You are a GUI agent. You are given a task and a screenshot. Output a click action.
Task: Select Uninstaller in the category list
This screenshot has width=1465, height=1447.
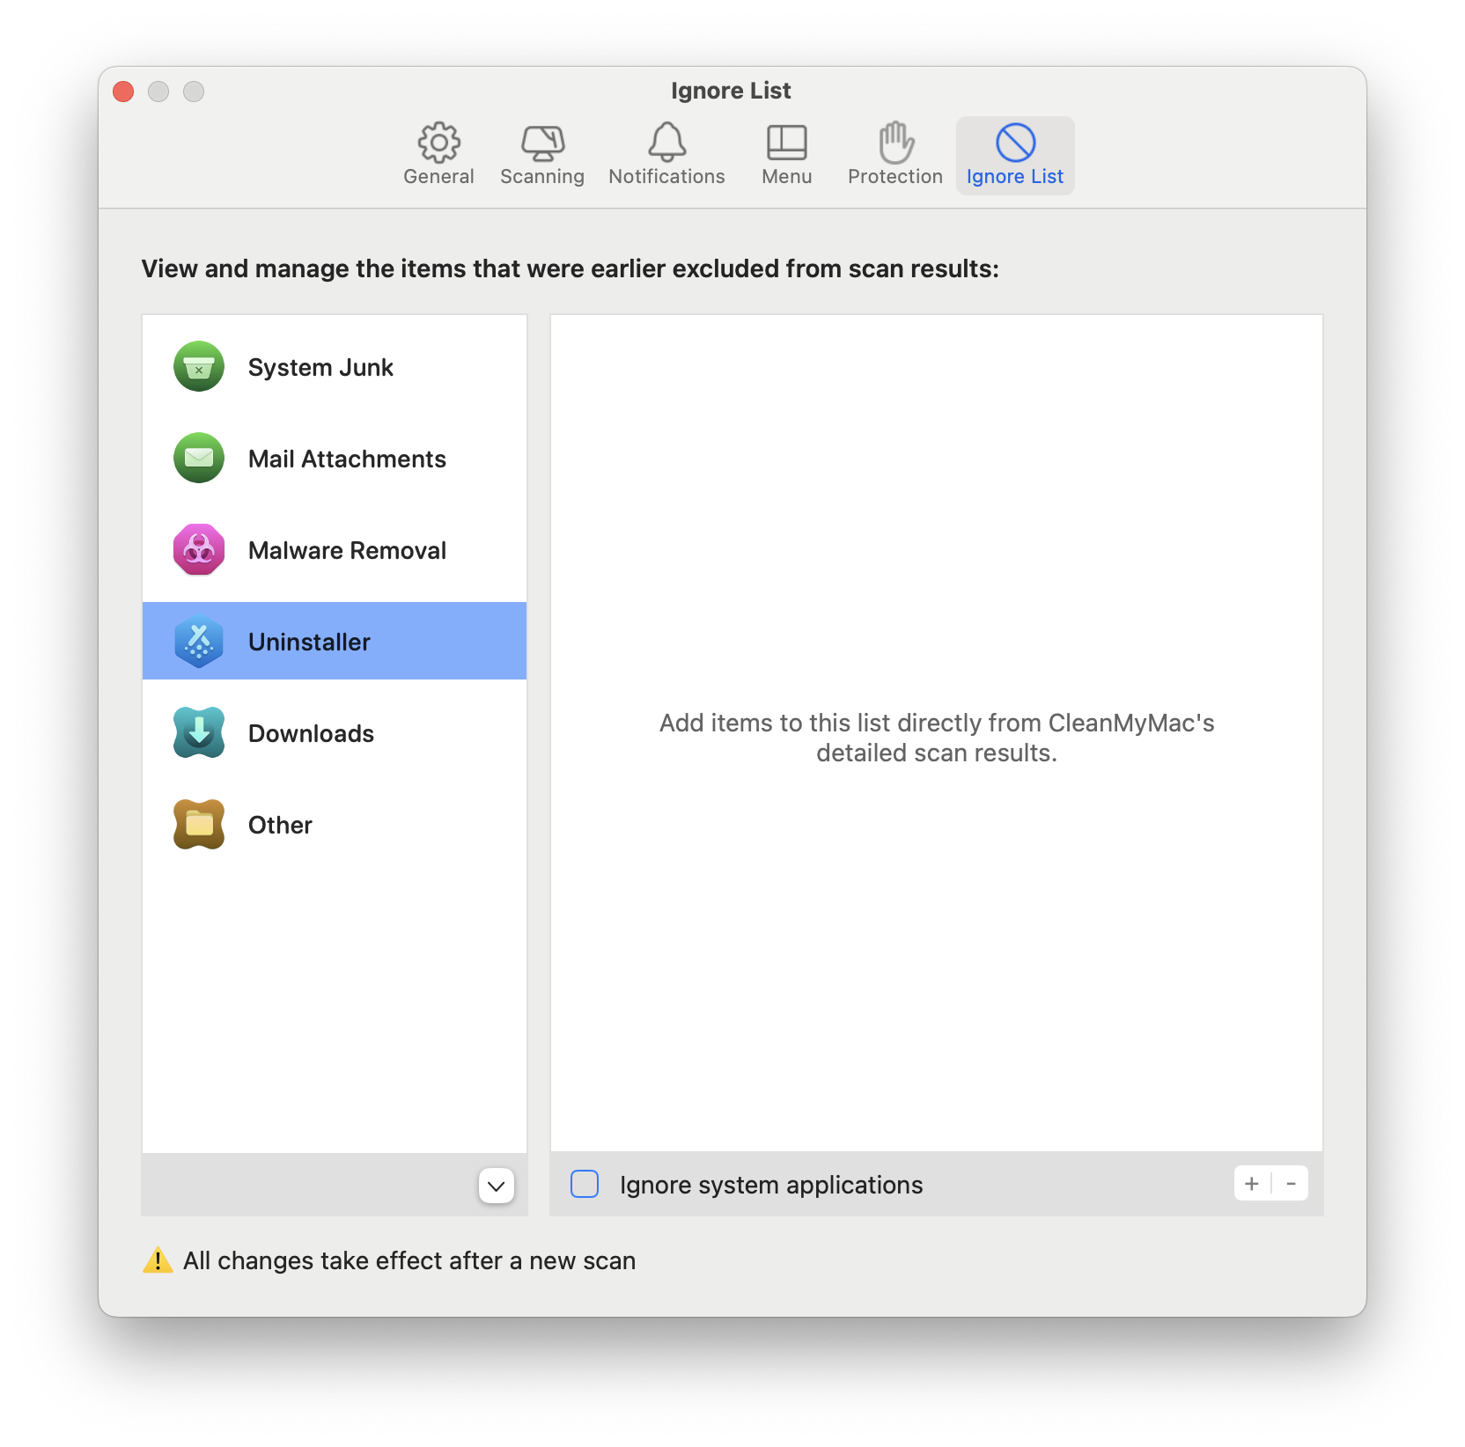pyautogui.click(x=309, y=642)
